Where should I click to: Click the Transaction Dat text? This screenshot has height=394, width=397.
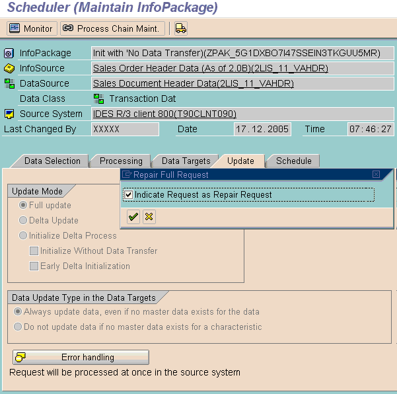click(x=143, y=98)
